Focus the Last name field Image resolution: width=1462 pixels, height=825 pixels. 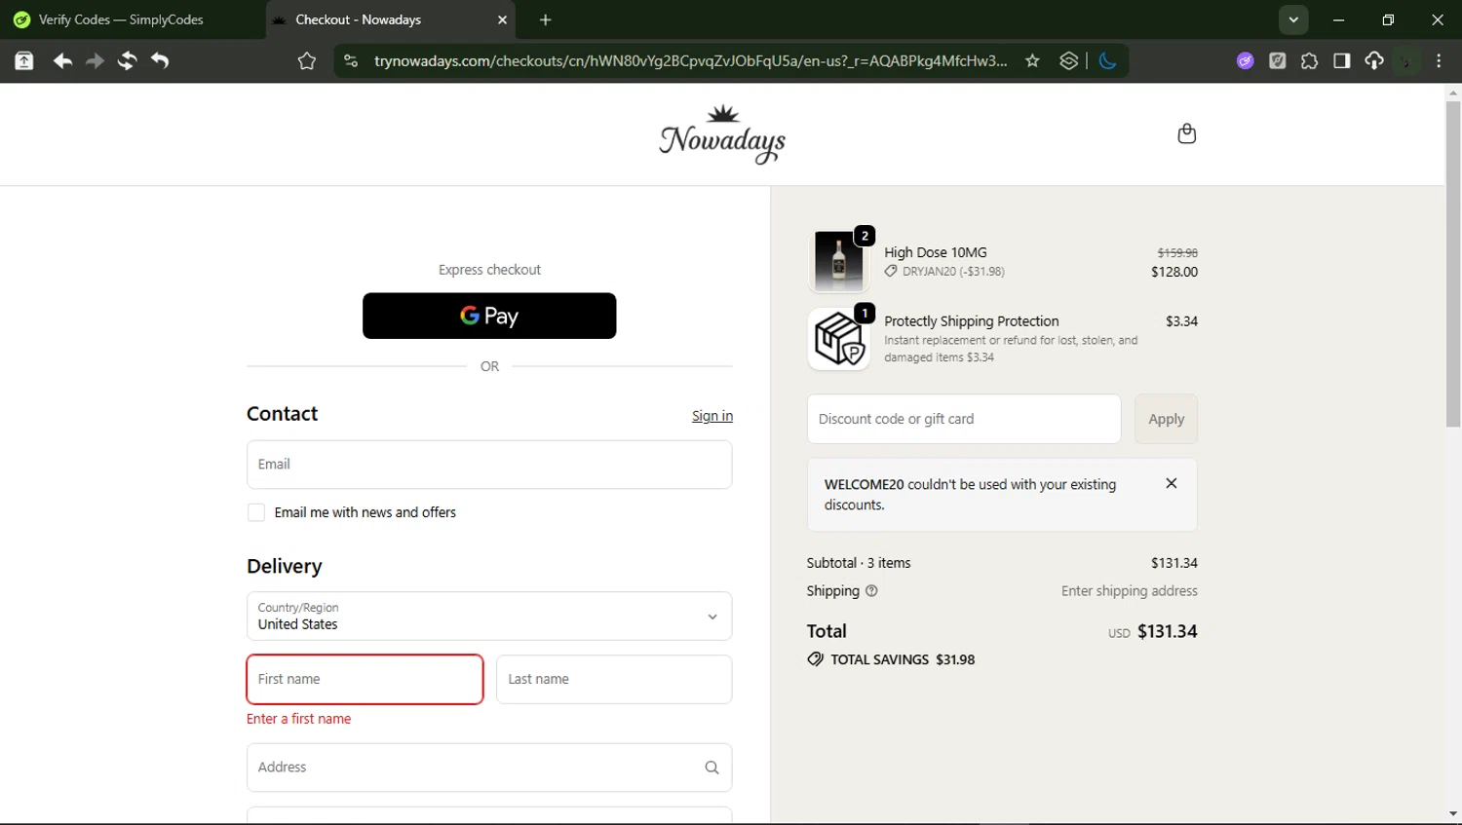pos(614,679)
